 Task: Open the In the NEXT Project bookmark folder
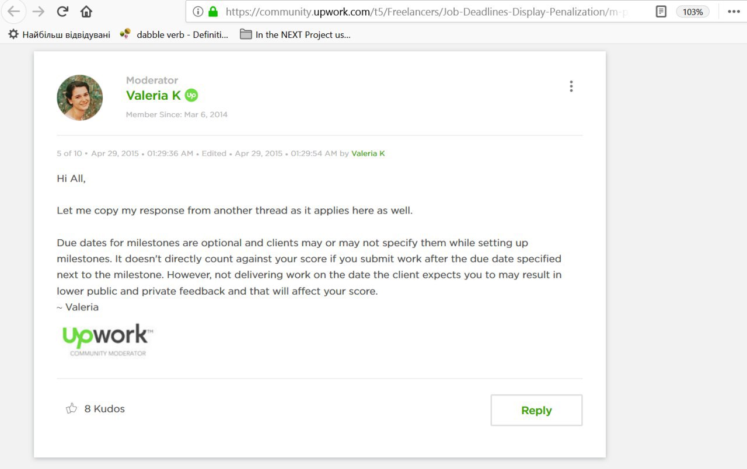pyautogui.click(x=295, y=35)
